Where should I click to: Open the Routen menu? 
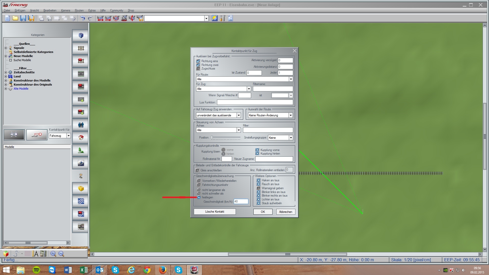pyautogui.click(x=79, y=10)
